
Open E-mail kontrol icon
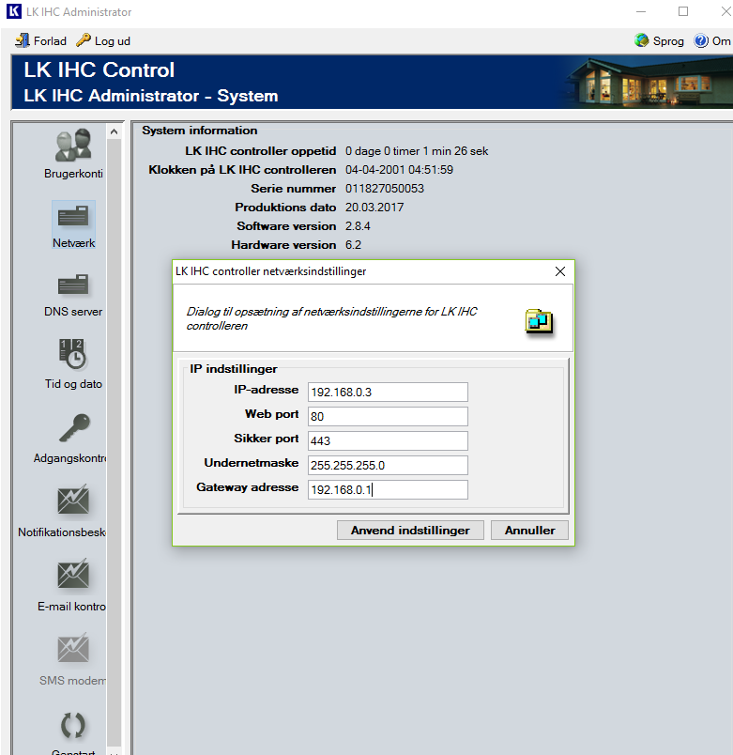(73, 575)
